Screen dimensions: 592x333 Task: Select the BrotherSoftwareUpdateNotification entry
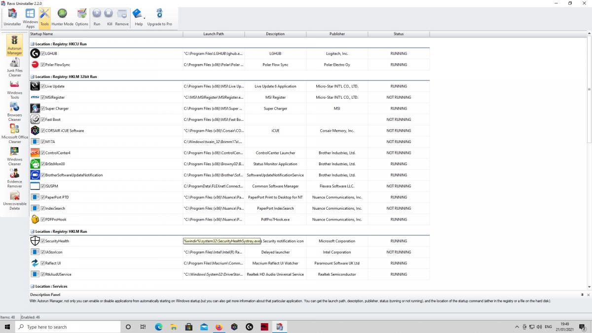(x=229, y=175)
